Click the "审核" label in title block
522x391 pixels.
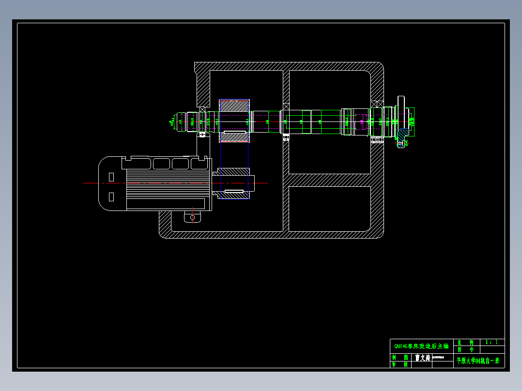click(x=400, y=364)
